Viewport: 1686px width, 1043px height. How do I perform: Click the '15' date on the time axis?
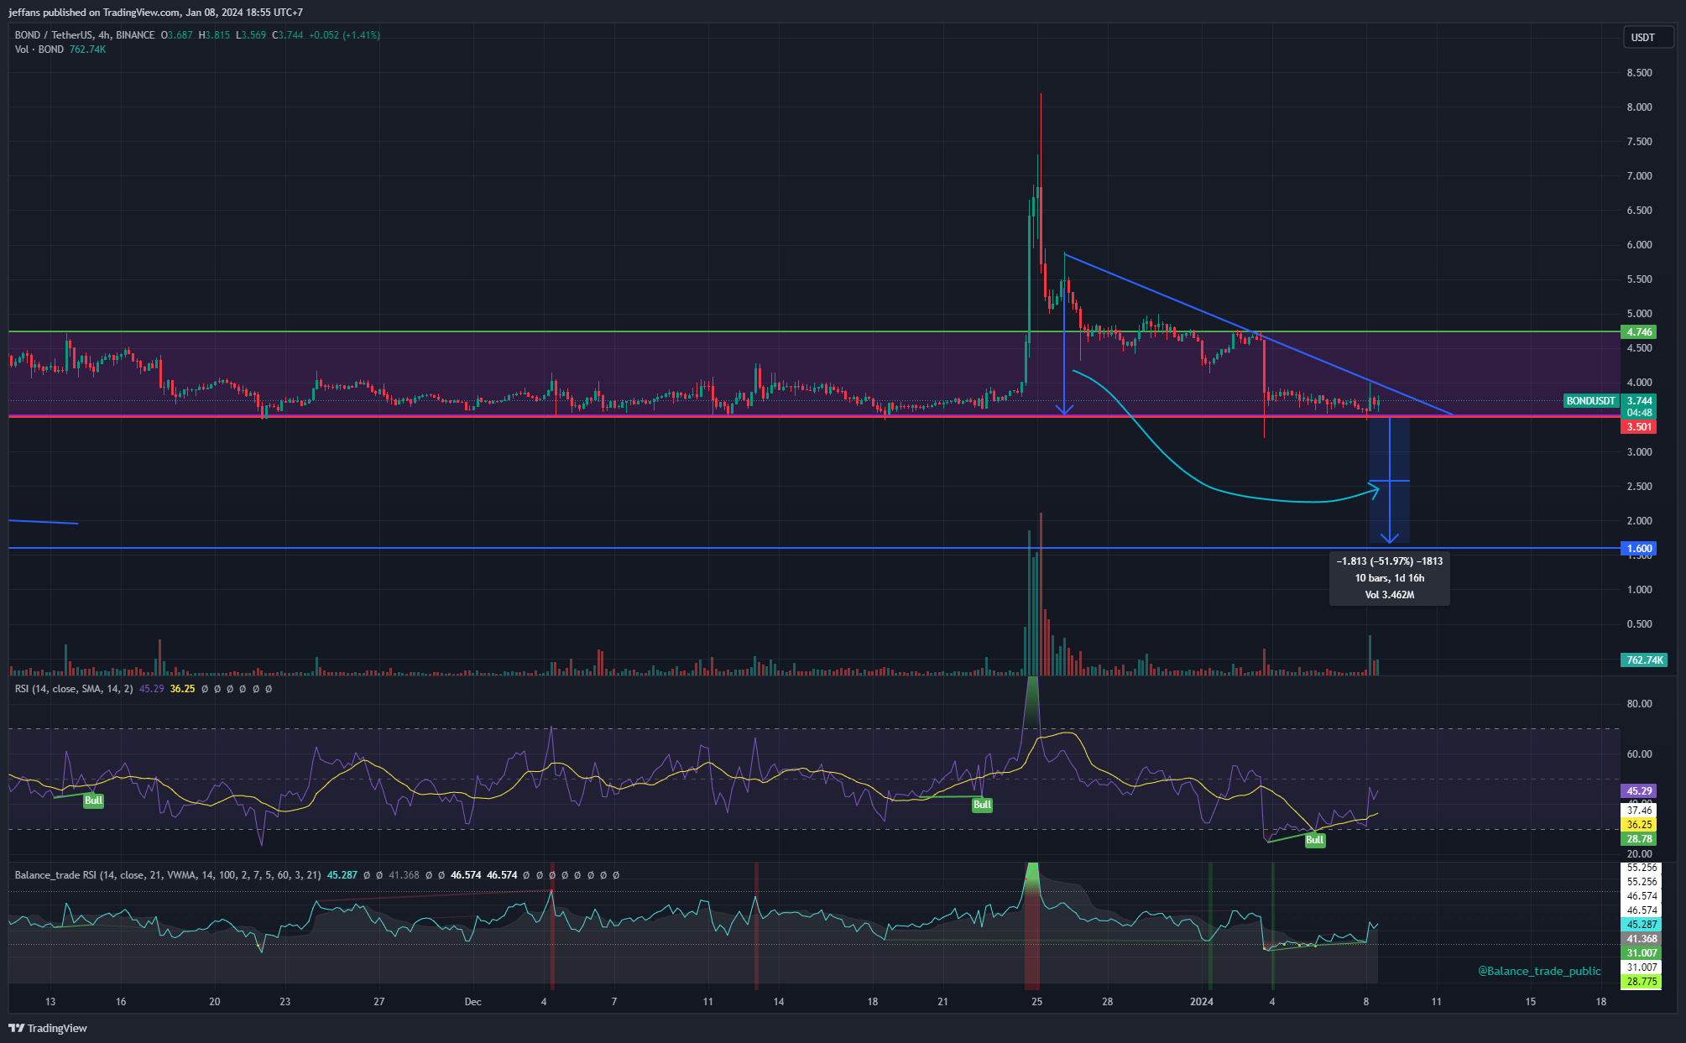coord(1531,1002)
